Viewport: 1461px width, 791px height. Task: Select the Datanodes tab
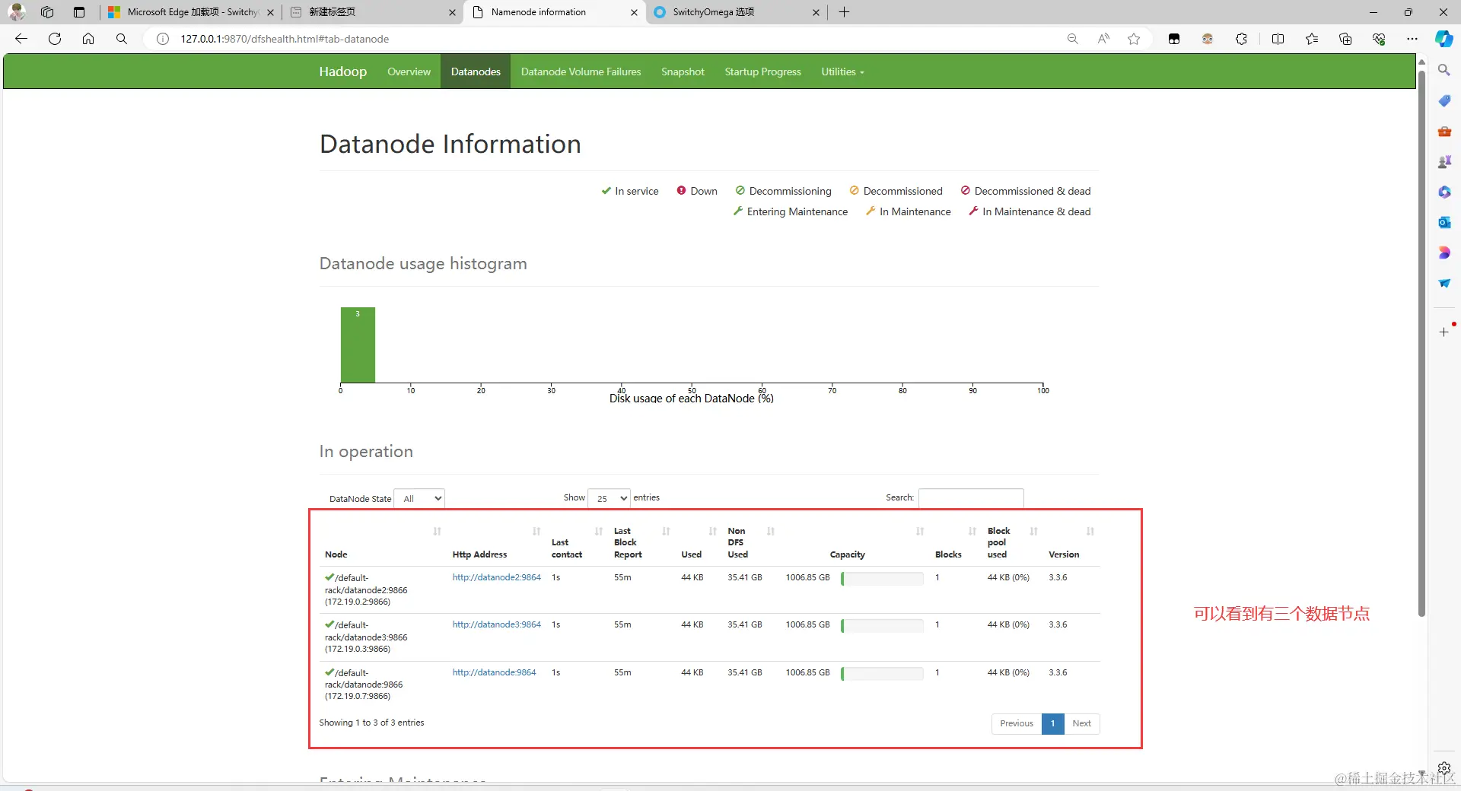(476, 71)
